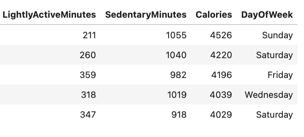Select the sedentary minutes cell 1019
The image size is (304, 137).
(176, 95)
